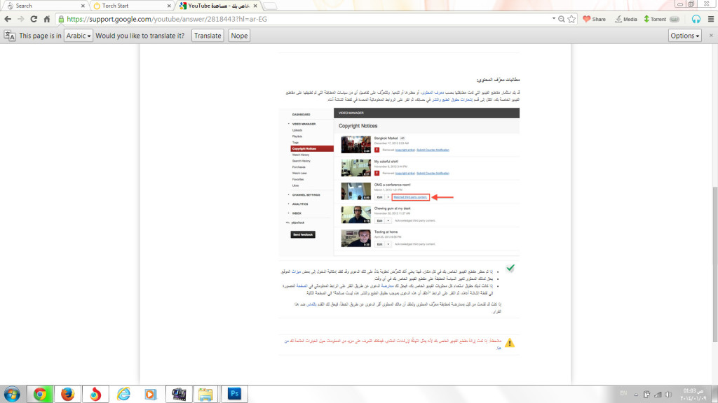Expand the address bar history dropdown arrow
The width and height of the screenshot is (718, 403).
coord(554,19)
